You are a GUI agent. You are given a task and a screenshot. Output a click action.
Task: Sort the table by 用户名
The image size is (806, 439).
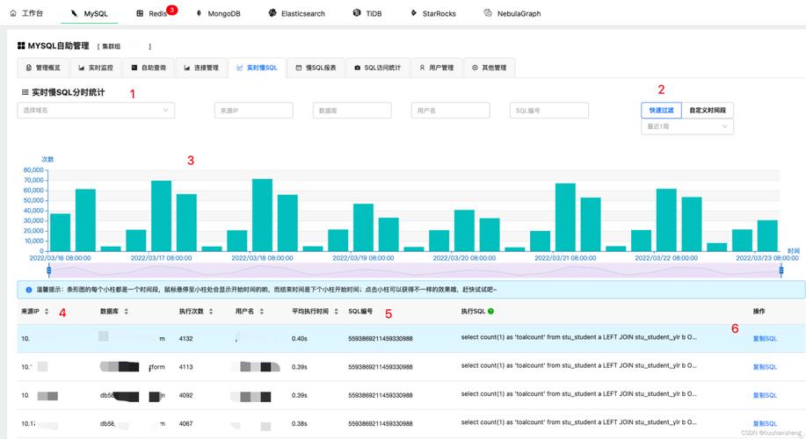[x=262, y=311]
